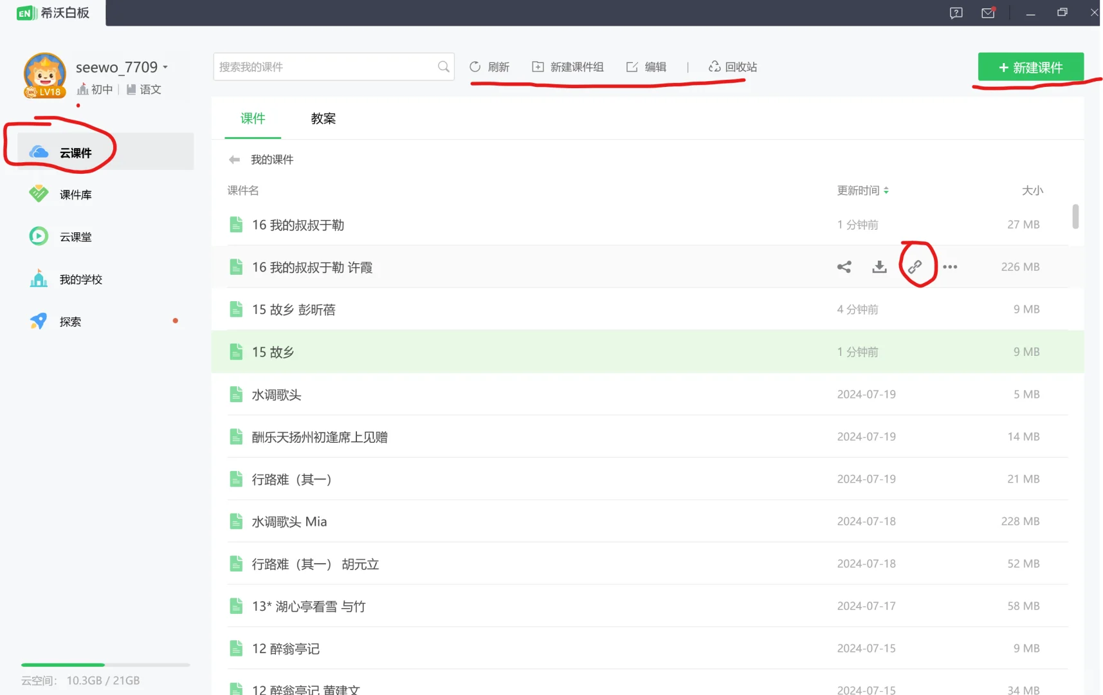Viewport: 1103px width, 695px height.
Task: Open the 探索 sidebar section
Action: 105,322
